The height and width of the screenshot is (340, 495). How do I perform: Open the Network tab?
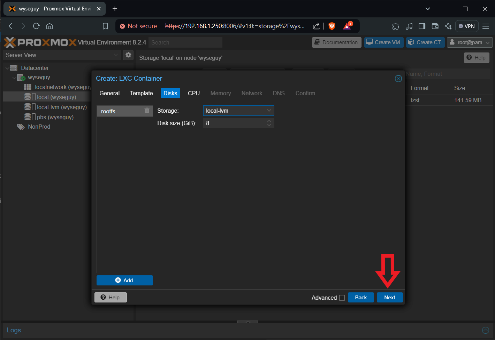click(x=252, y=93)
